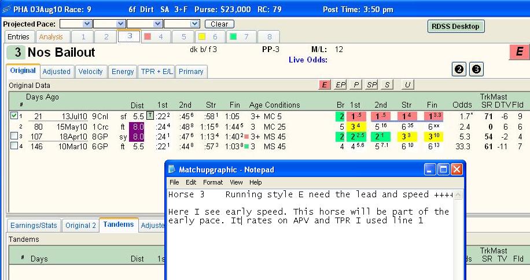Image resolution: width=530 pixels, height=280 pixels.
Task: Click the app icon in the PHA title bar
Action: click(x=6, y=9)
